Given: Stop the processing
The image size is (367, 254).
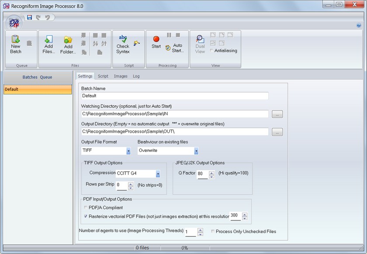Looking at the screenshot, I should pyautogui.click(x=178, y=35).
